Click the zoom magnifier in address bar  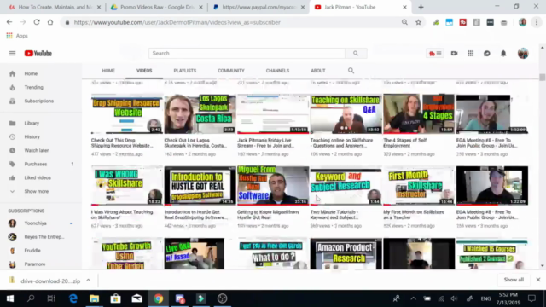click(404, 22)
